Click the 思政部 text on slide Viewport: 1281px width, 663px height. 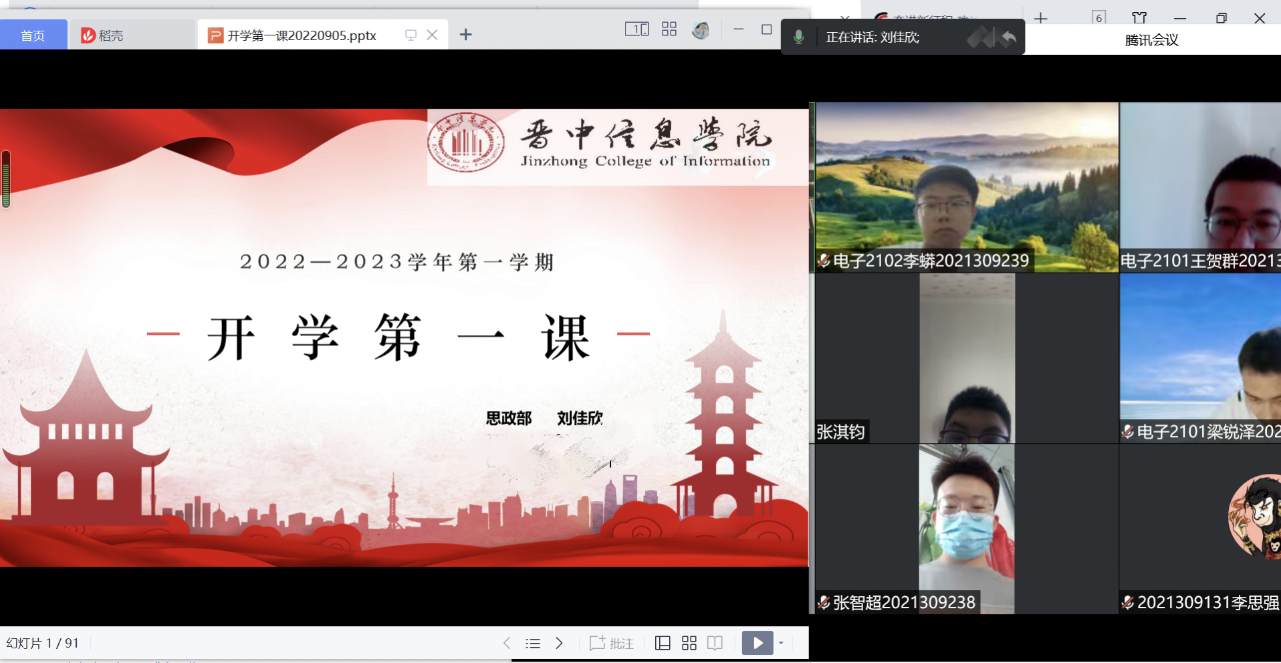(x=509, y=418)
